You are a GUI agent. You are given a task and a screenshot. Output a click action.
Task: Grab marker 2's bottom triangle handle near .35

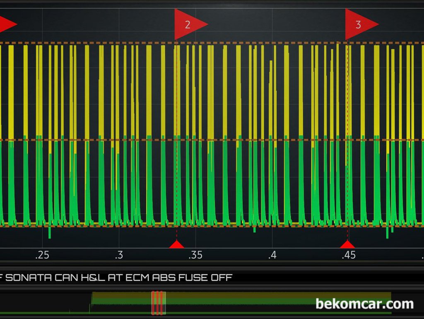click(176, 244)
